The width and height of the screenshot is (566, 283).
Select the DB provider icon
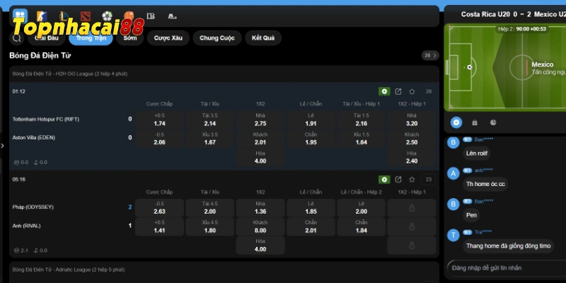pyautogui.click(x=151, y=16)
